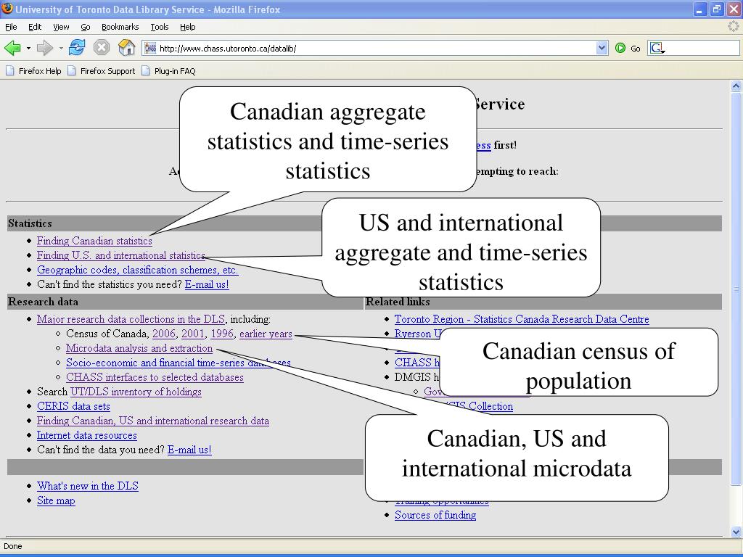Open the 2001 Census of Canada link

pos(193,334)
